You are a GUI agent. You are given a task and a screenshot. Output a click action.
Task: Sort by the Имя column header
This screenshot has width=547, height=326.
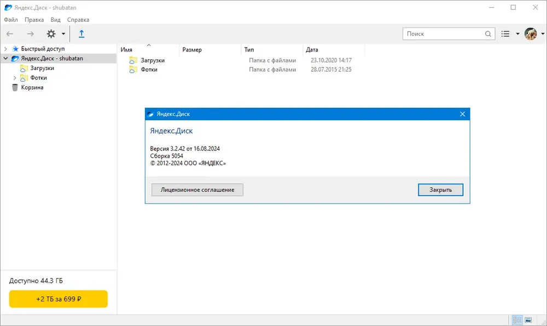(126, 50)
